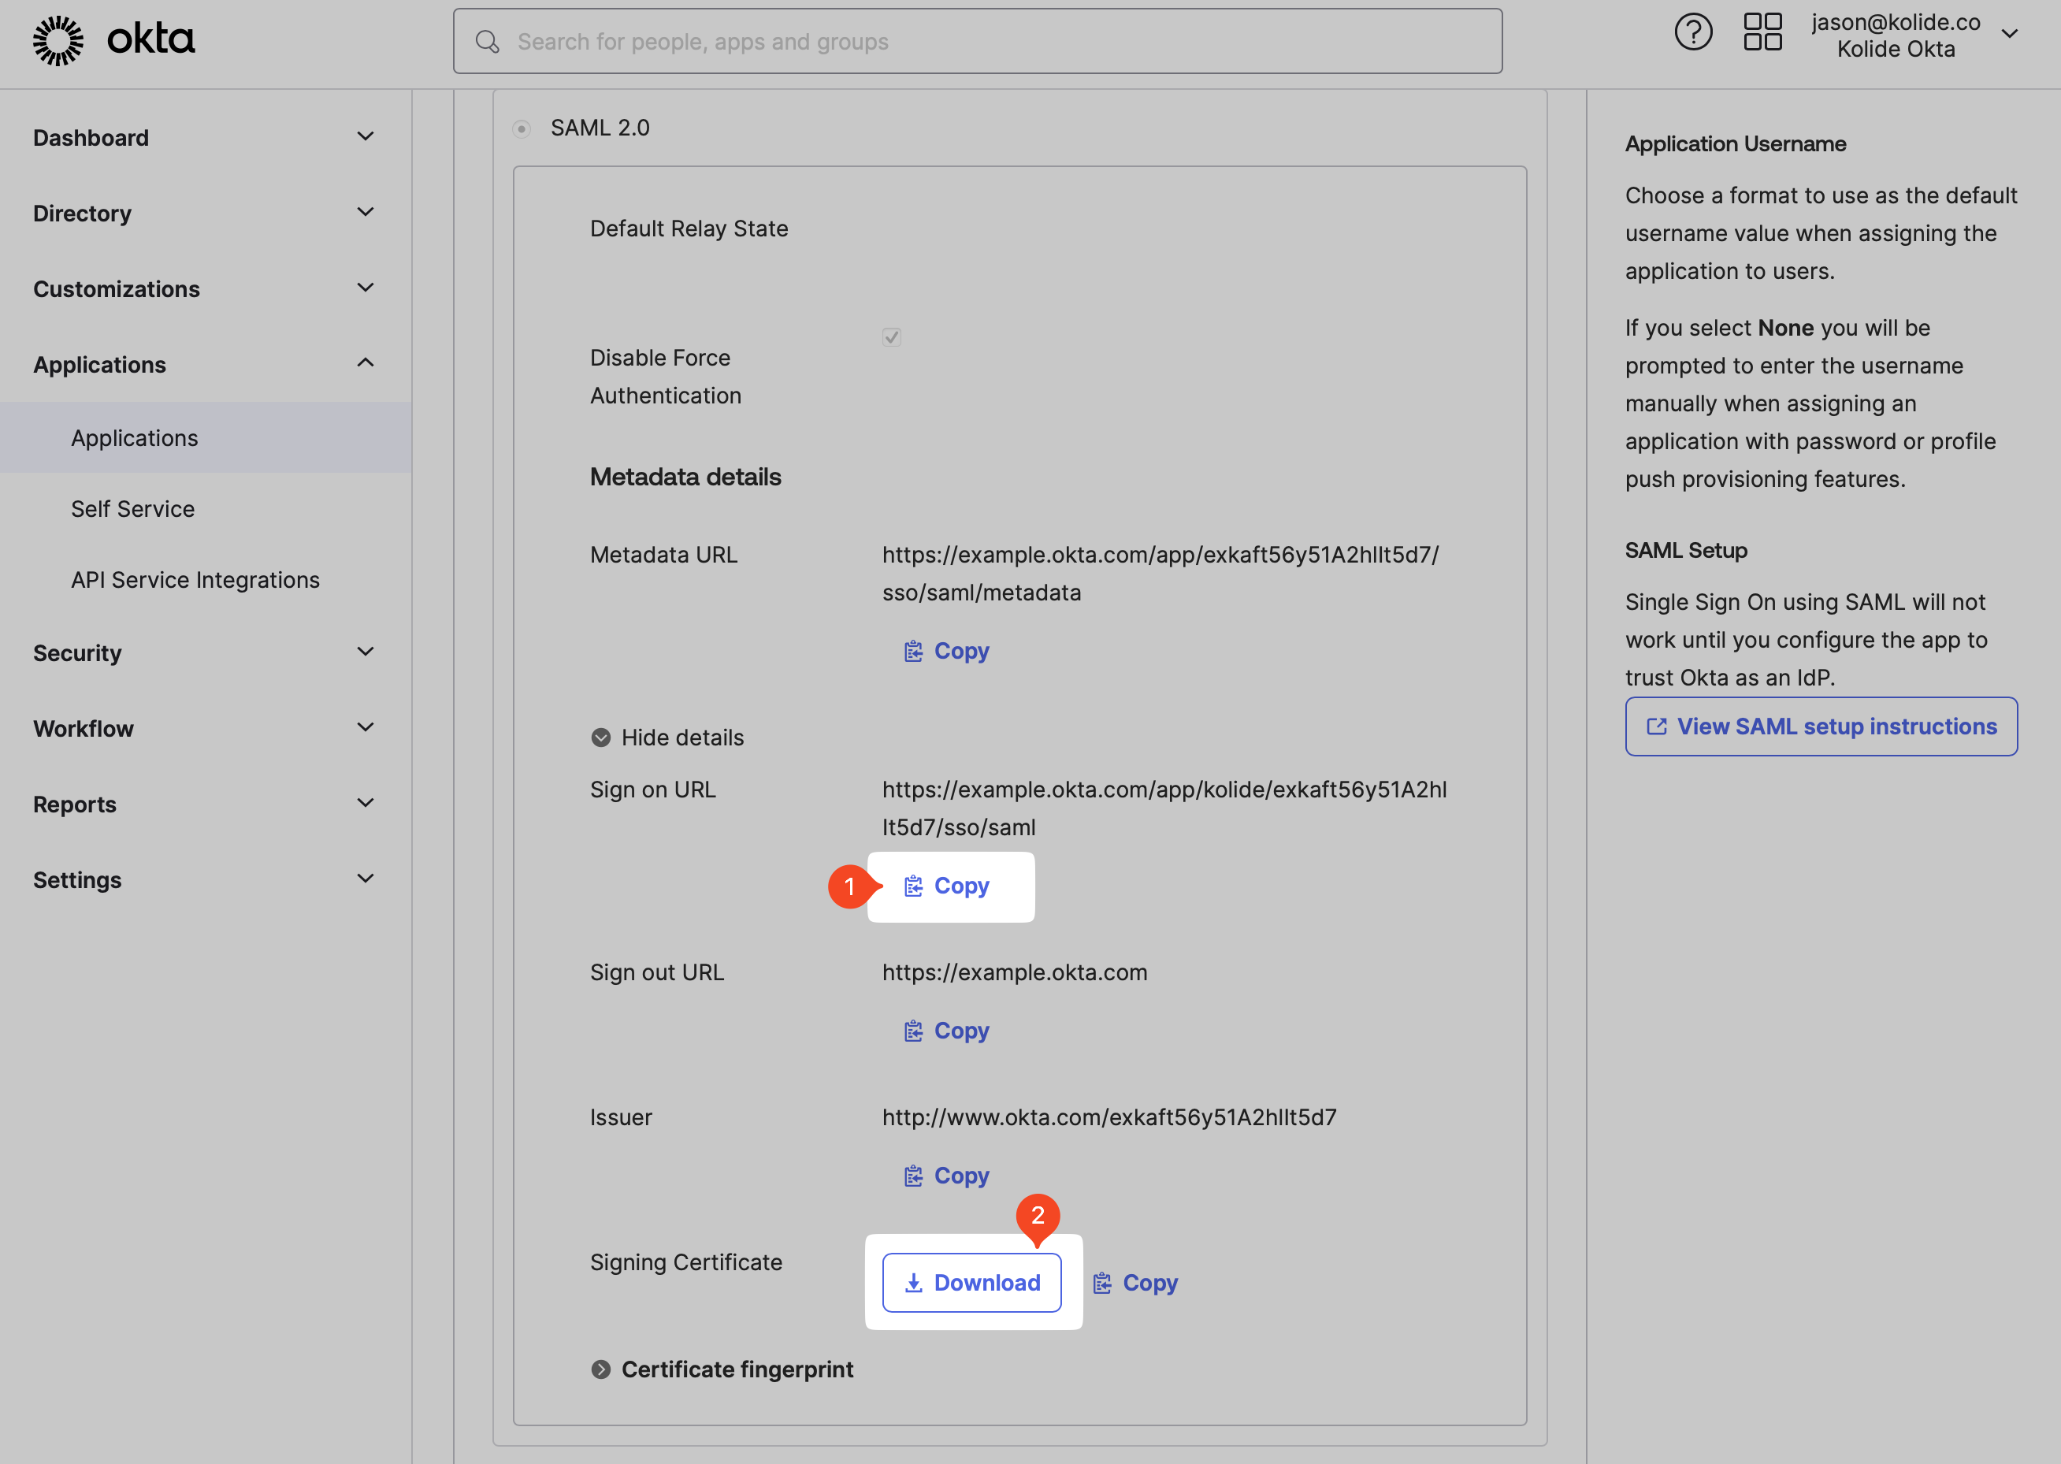Viewport: 2061px width, 1464px height.
Task: Click the Metadata URL value text
Action: pos(1160,574)
